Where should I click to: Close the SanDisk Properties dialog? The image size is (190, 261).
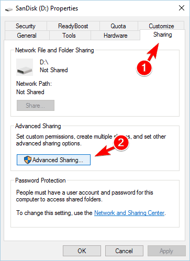tap(182, 8)
